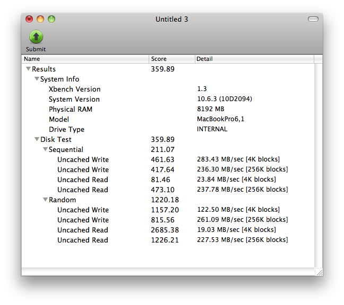Click the Xbench version value 1.3
This screenshot has height=305, width=344.
[x=202, y=89]
